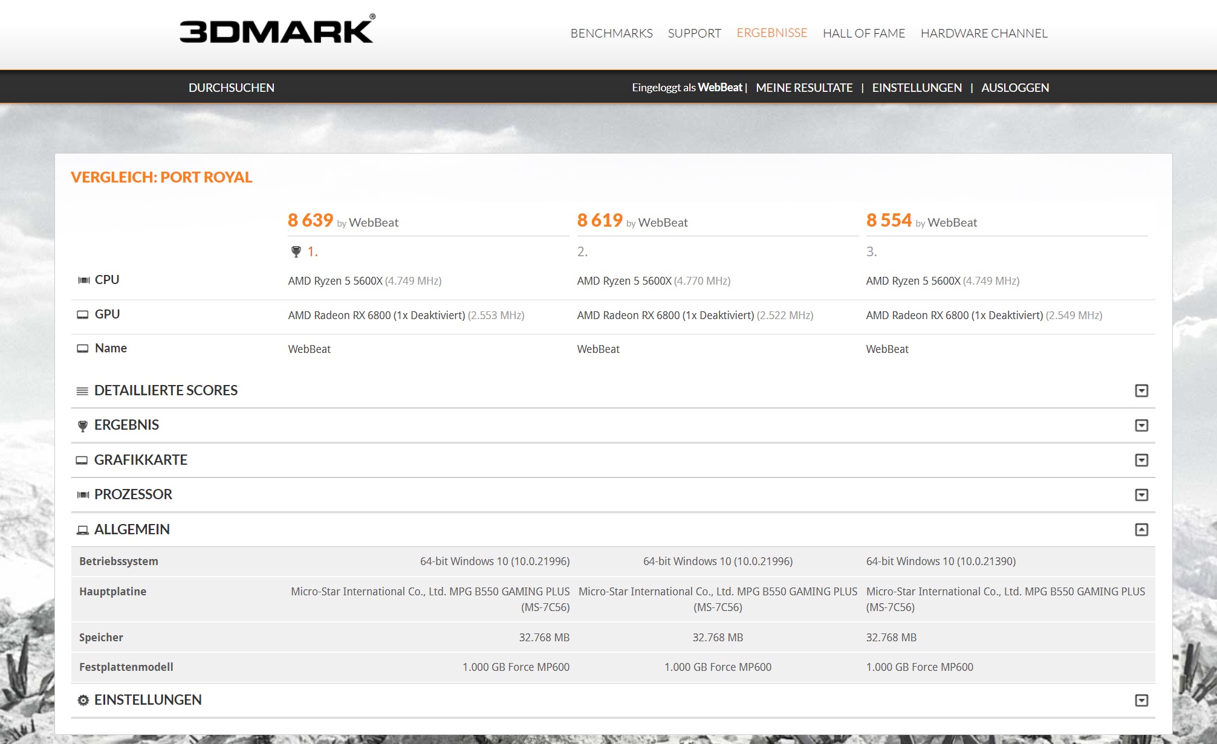
Task: Click the PROZESSOR chip section icon
Action: coord(83,495)
